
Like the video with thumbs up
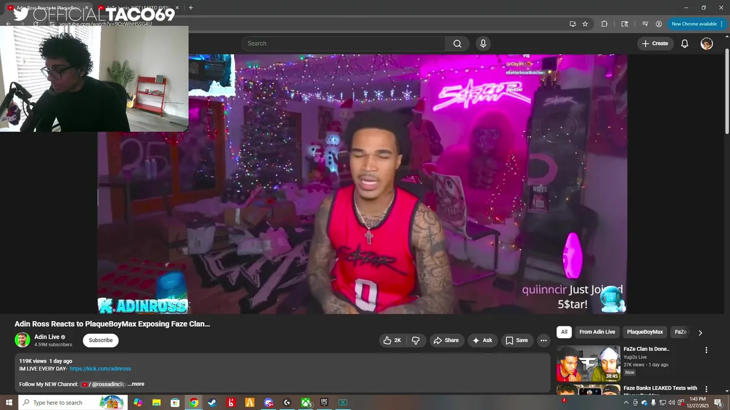click(x=392, y=341)
